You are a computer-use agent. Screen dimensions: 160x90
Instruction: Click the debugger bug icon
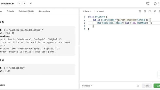pyautogui.click(x=138, y=86)
